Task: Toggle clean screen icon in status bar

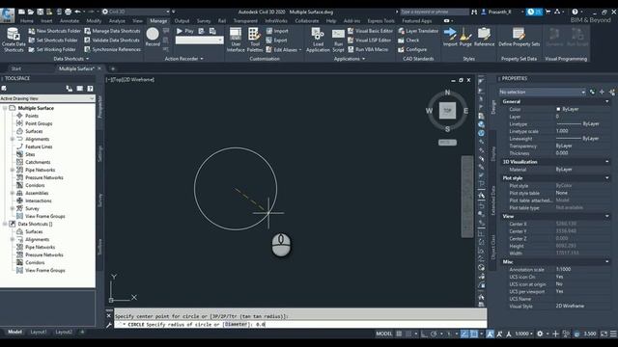Action: coord(604,334)
